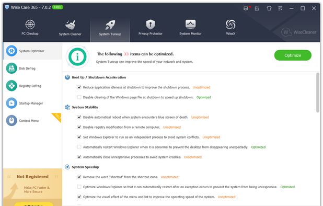The image size is (323, 206).
Task: Check Disable clearing of Windows page file
Action: (79, 97)
